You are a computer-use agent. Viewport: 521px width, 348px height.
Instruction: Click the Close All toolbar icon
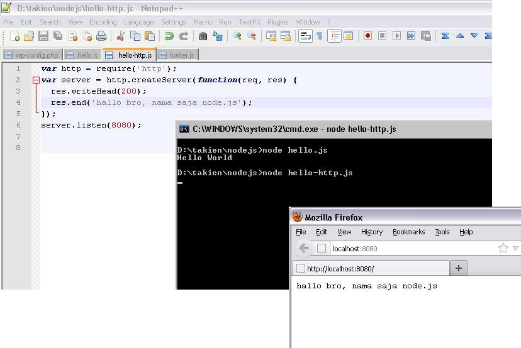(x=87, y=36)
